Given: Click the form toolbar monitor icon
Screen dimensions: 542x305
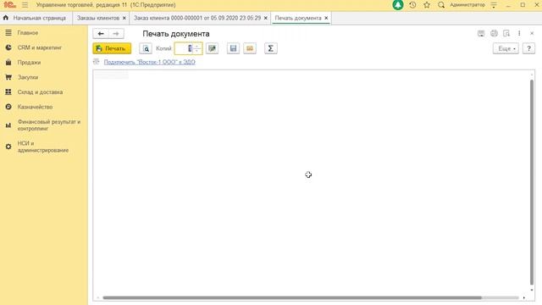Looking at the screenshot, I should pyautogui.click(x=481, y=33).
